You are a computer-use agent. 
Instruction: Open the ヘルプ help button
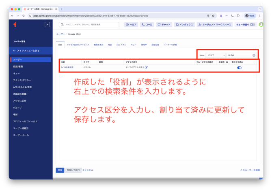[x=131, y=25]
